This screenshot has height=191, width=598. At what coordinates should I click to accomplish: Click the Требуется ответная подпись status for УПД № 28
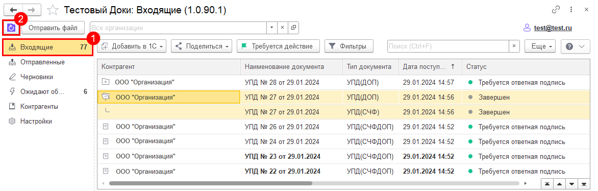[527, 82]
